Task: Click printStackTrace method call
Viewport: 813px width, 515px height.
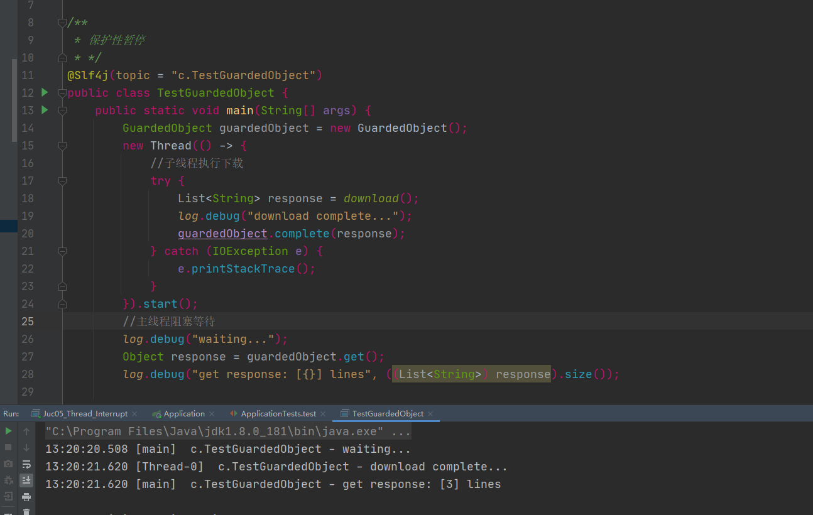Action: 243,269
